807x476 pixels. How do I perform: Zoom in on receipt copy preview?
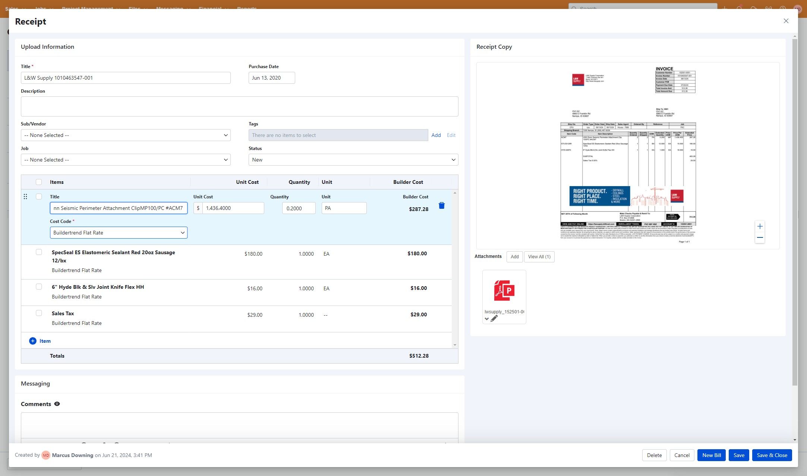760,226
